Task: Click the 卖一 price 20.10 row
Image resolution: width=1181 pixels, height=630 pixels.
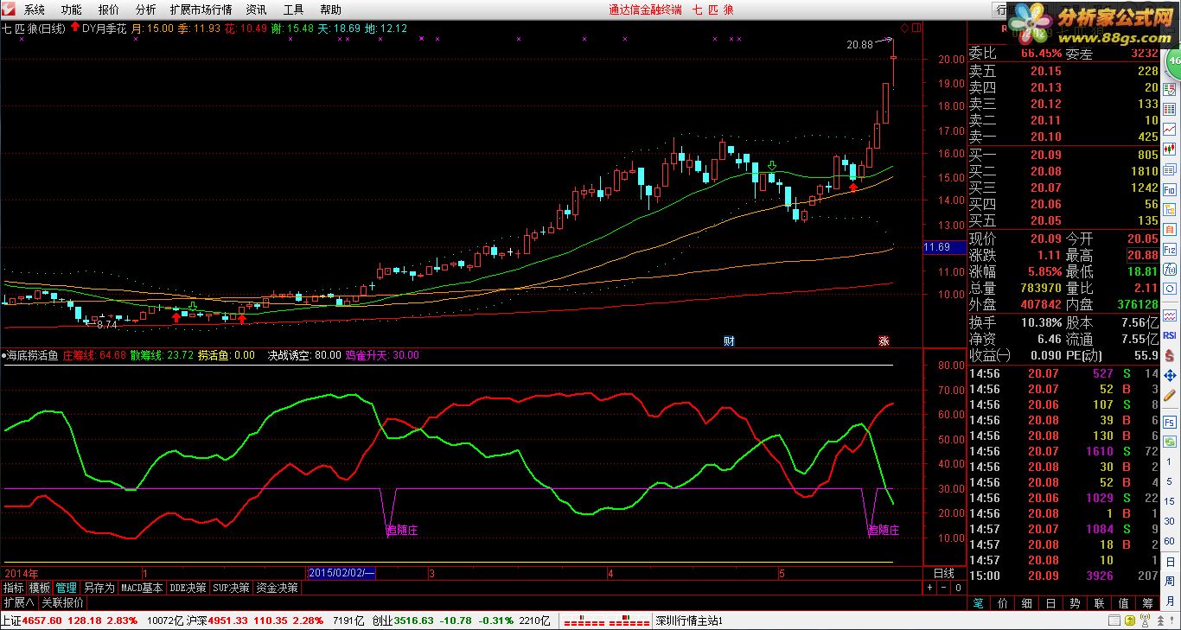Action: pyautogui.click(x=1063, y=137)
